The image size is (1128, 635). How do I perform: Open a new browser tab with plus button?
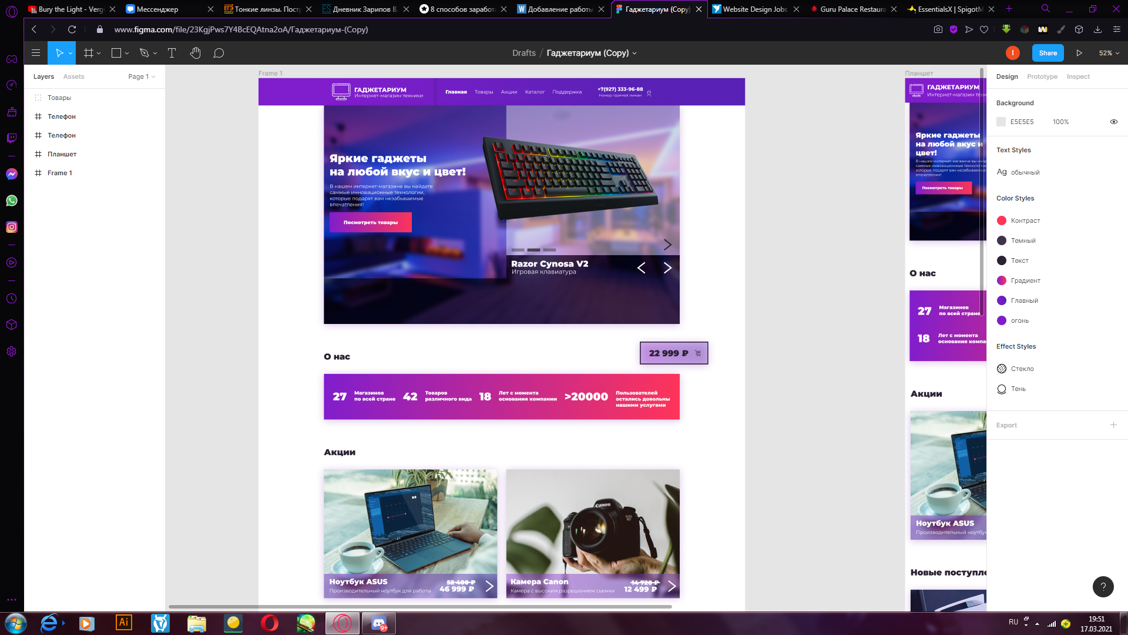1009,9
